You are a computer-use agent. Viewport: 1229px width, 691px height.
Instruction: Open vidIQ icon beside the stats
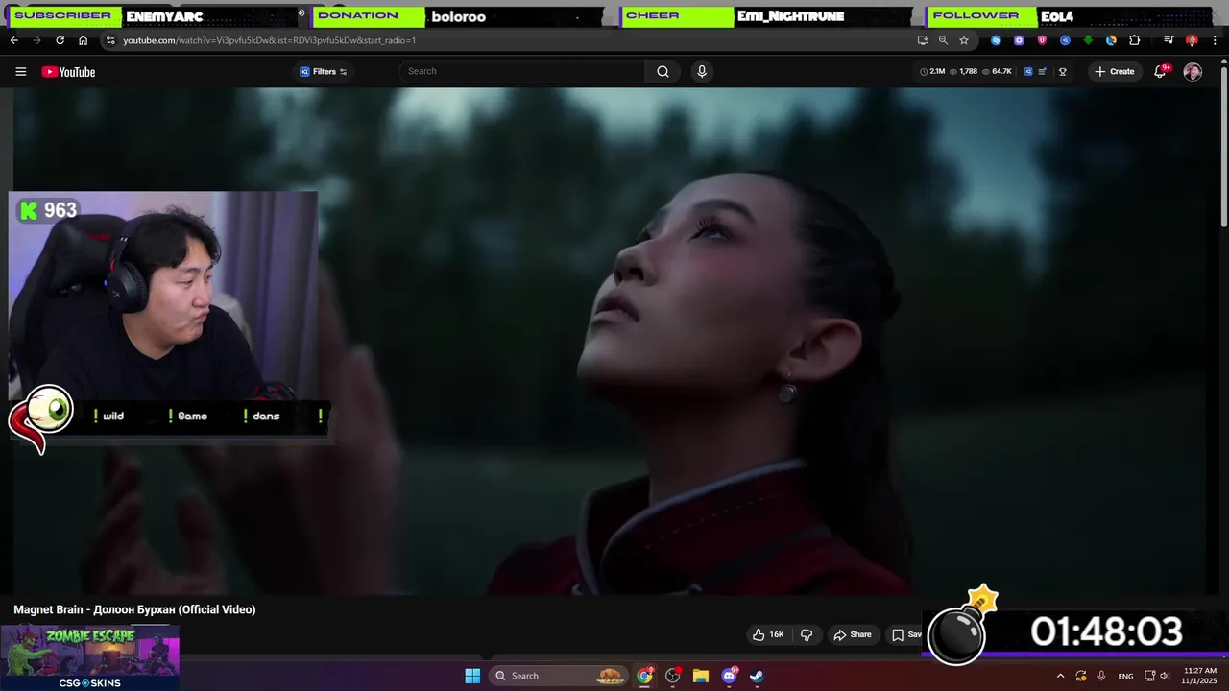1028,72
